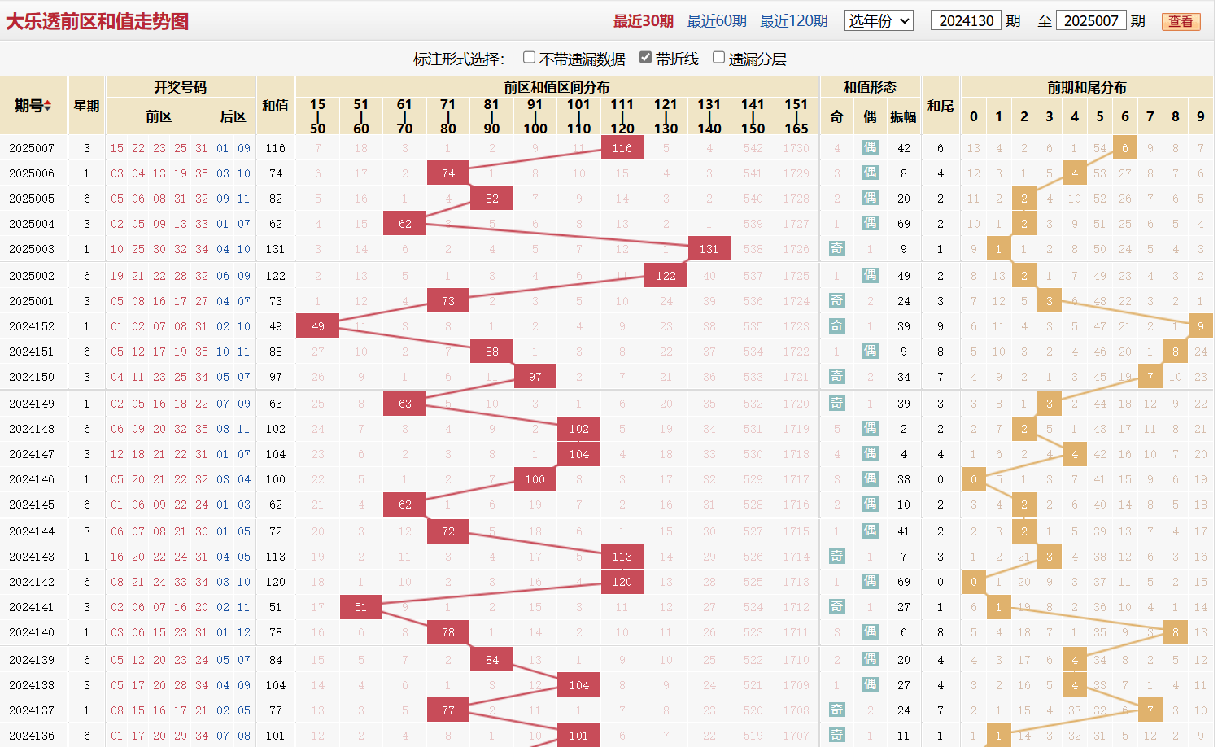Image resolution: width=1222 pixels, height=747 pixels.
Task: Click amplitude value 69 in row 2025004
Action: (x=903, y=224)
